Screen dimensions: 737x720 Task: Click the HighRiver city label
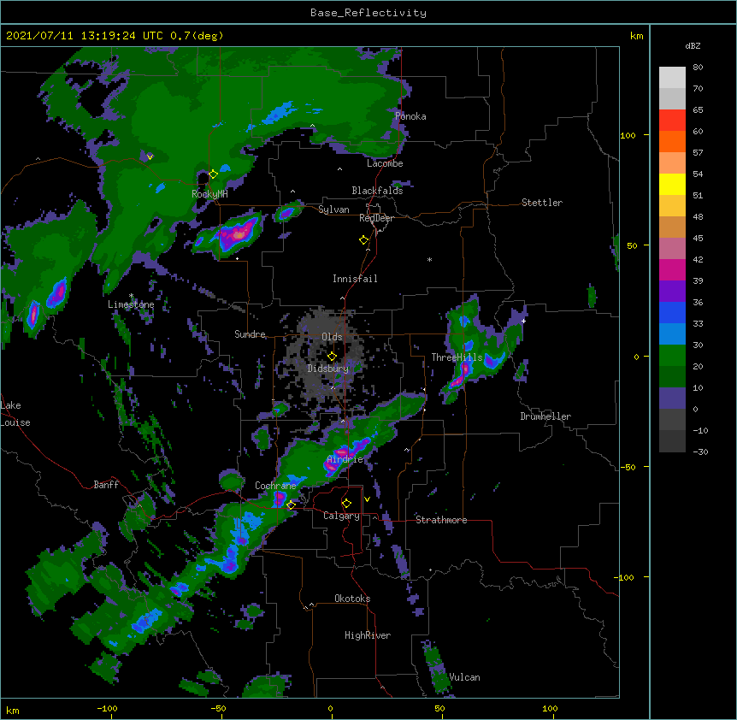[x=368, y=635]
